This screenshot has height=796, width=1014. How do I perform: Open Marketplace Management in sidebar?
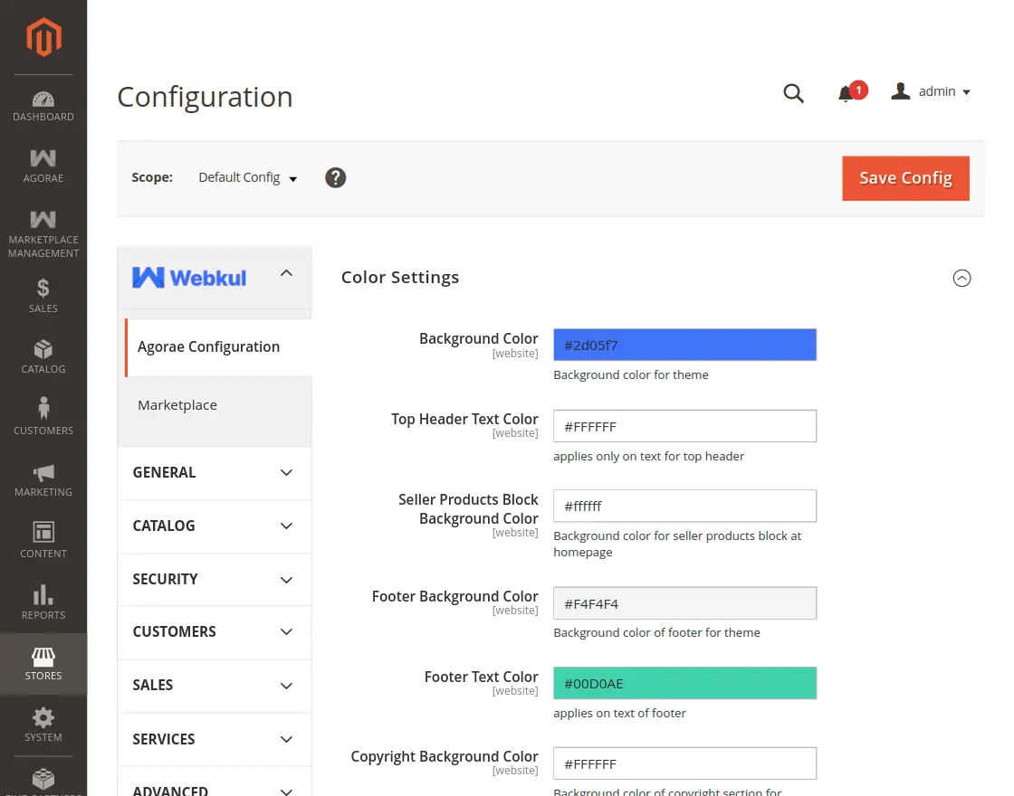43,233
